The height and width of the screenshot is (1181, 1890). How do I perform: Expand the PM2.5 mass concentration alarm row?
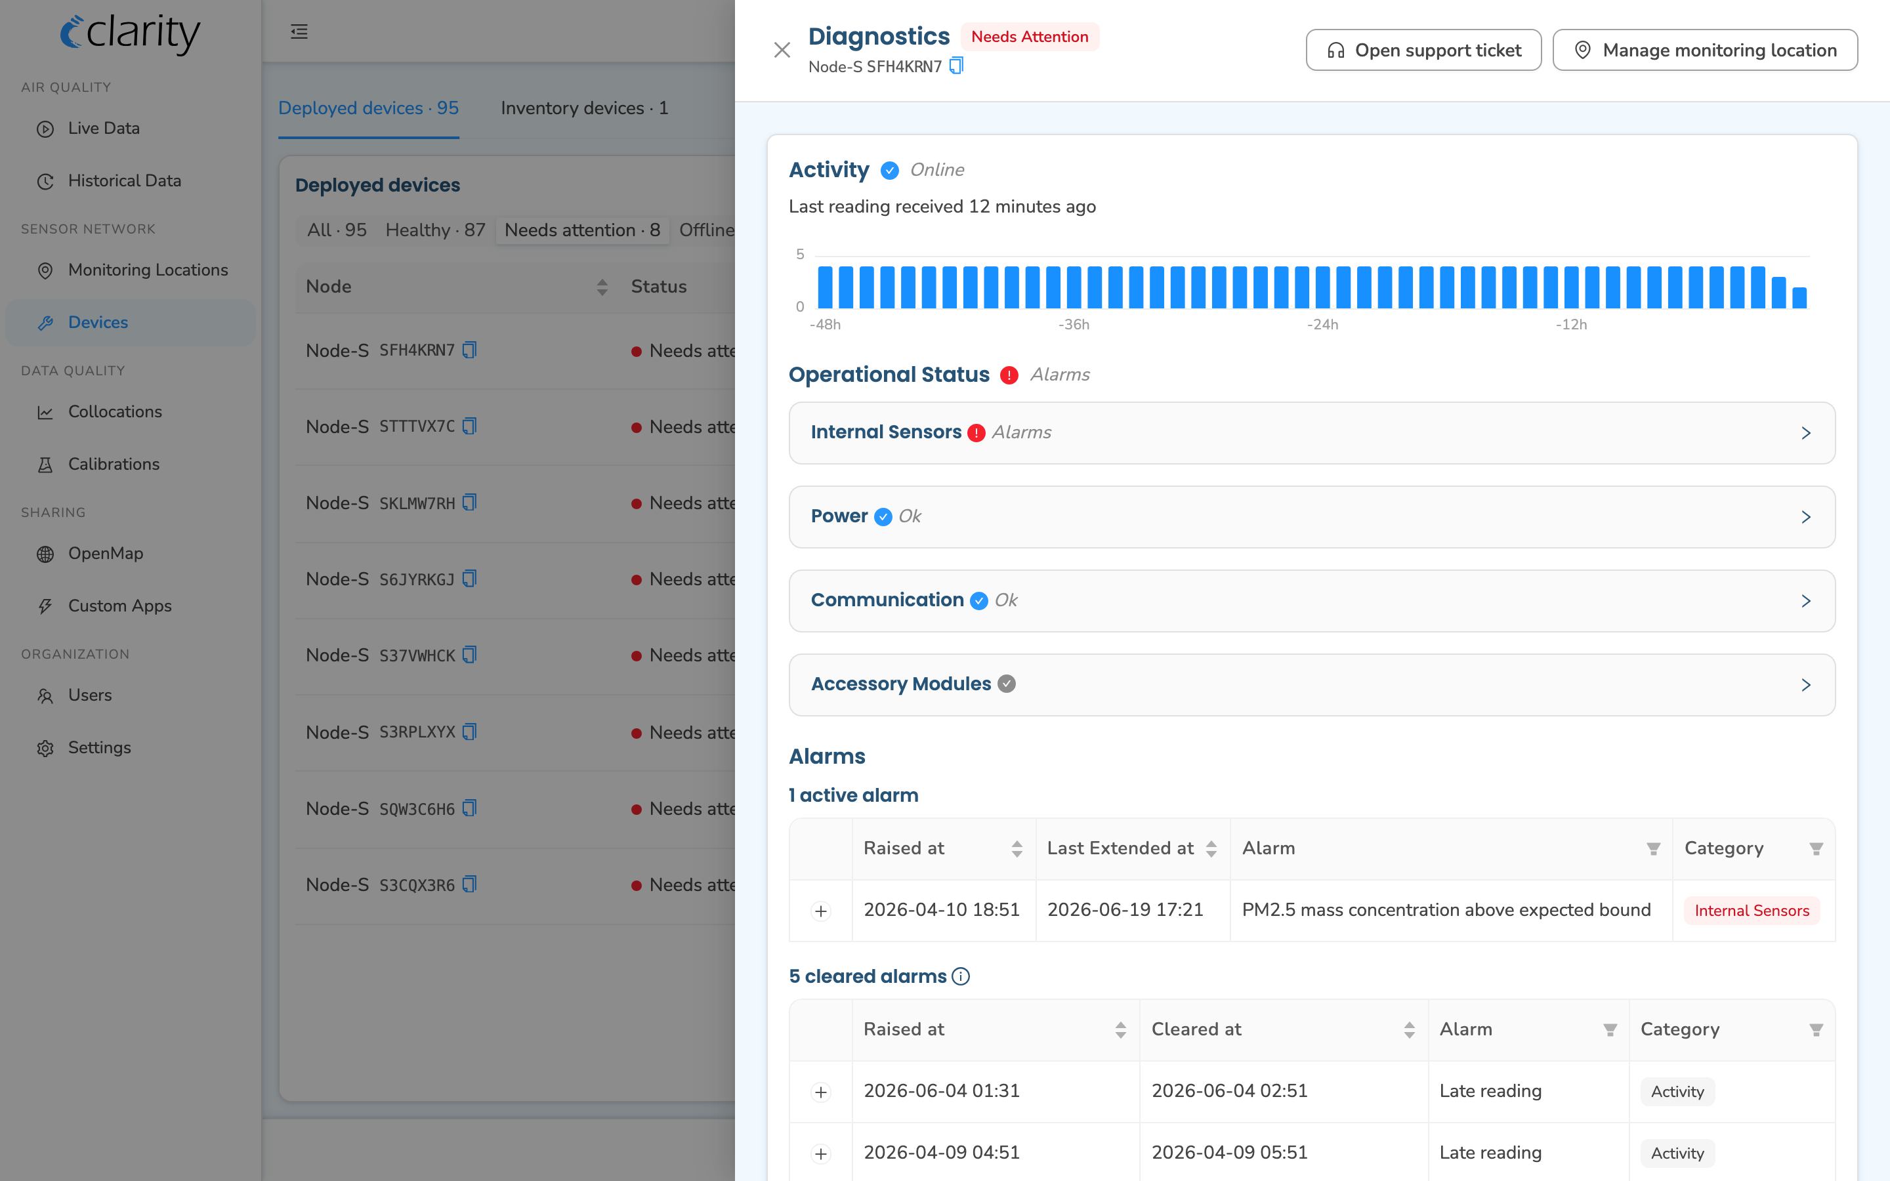(x=820, y=911)
